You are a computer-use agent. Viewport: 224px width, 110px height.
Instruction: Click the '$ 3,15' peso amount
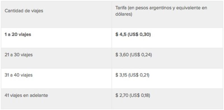click(121, 75)
